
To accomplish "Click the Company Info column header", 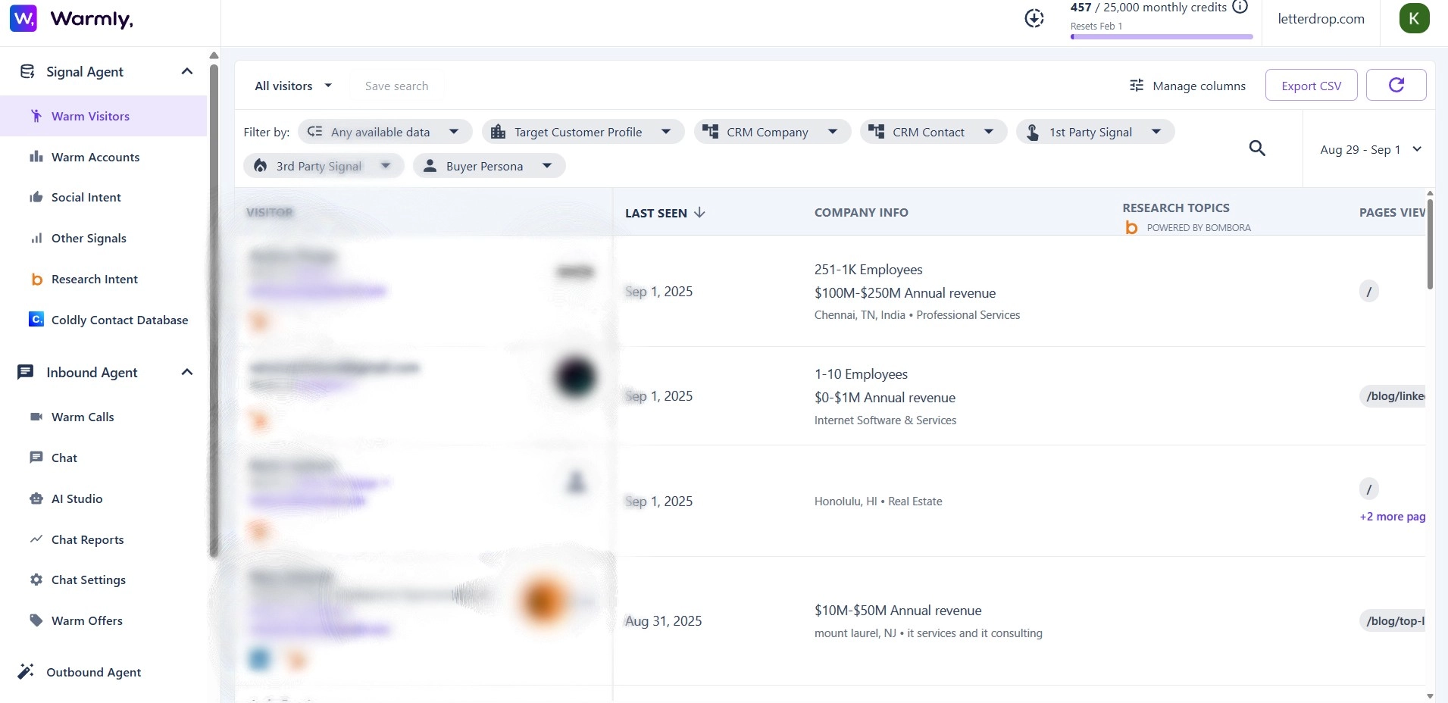I will 861,213.
